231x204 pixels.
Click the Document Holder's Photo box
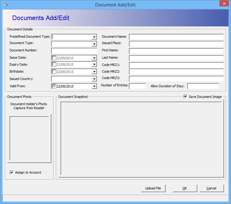(29, 138)
